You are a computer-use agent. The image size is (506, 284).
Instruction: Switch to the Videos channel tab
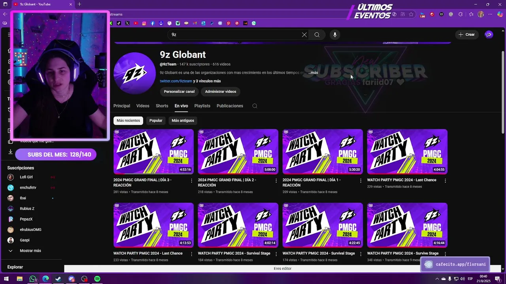point(143,106)
